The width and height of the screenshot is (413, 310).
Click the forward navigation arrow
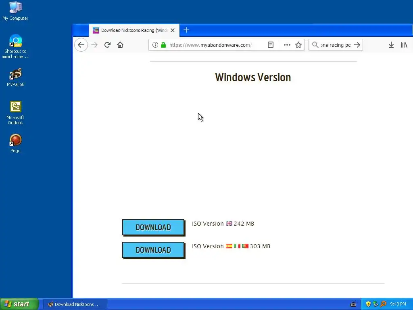tap(94, 45)
